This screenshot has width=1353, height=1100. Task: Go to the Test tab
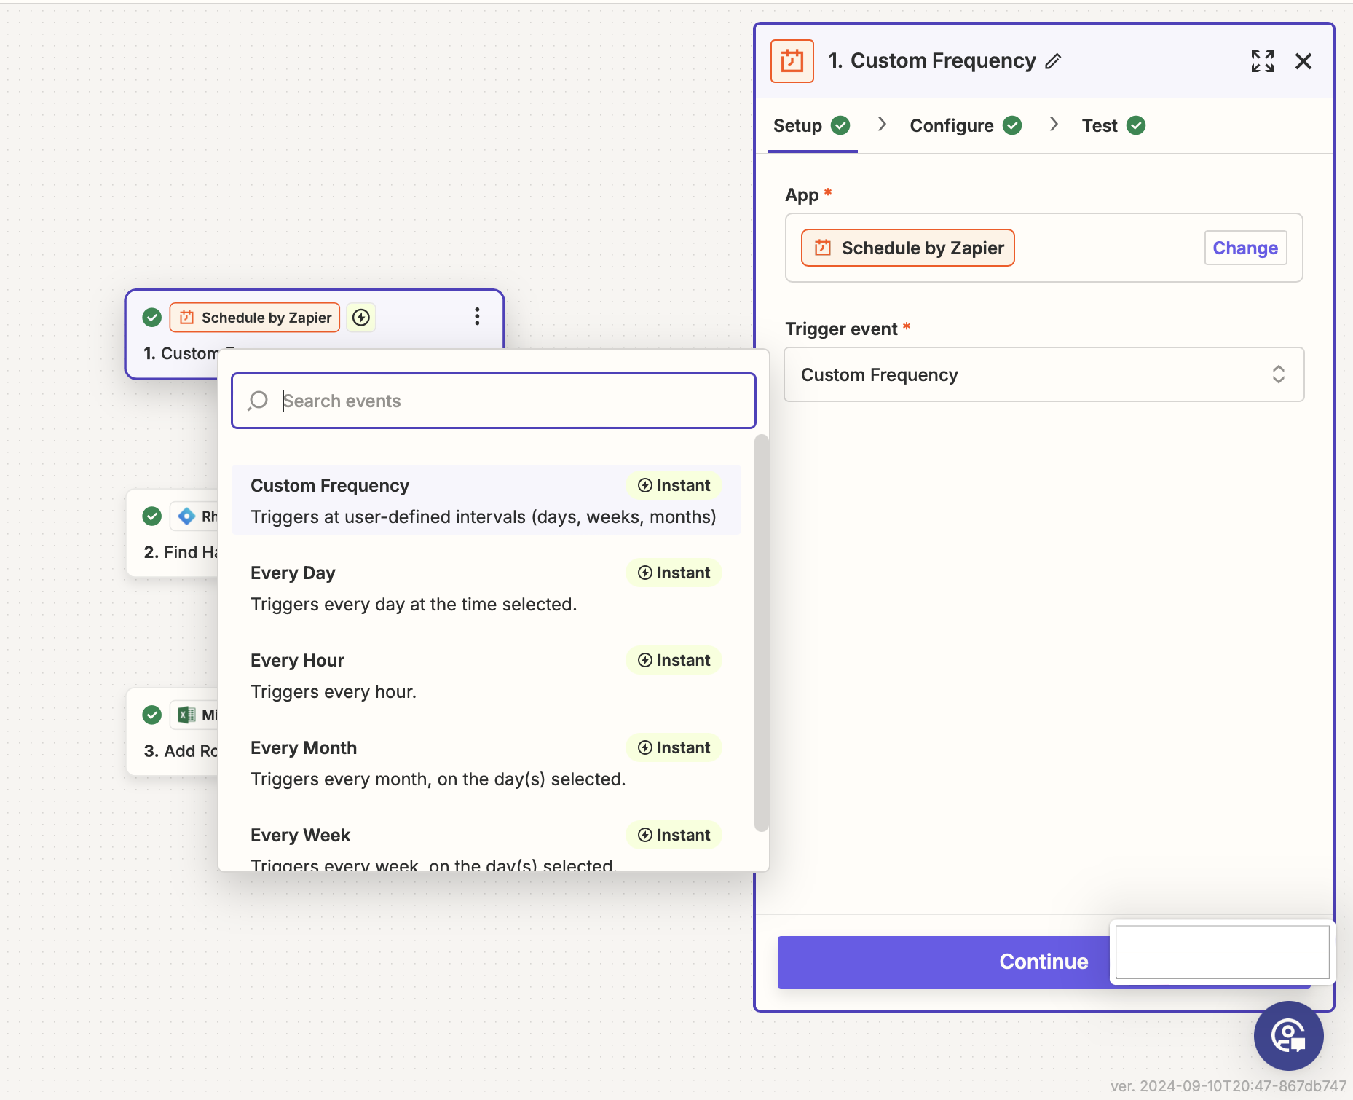click(x=1113, y=125)
